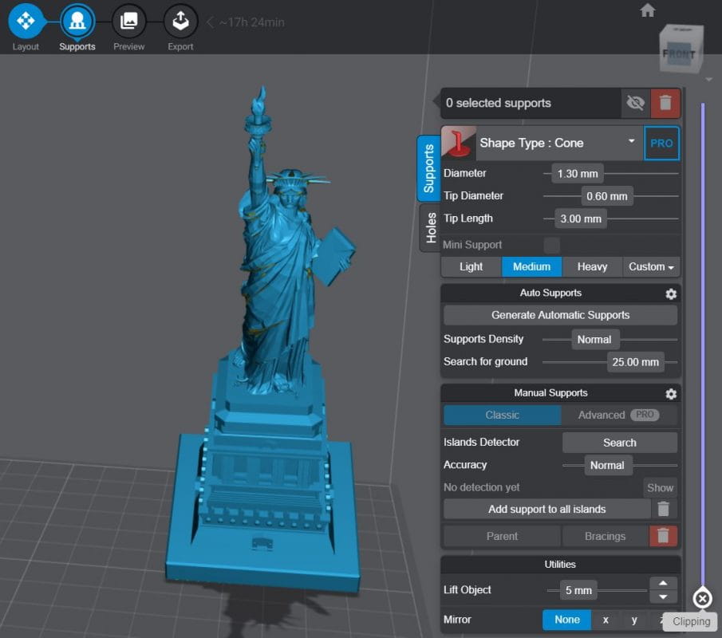This screenshot has height=638, width=722.
Task: Open Manual Supports settings gear
Action: point(671,394)
